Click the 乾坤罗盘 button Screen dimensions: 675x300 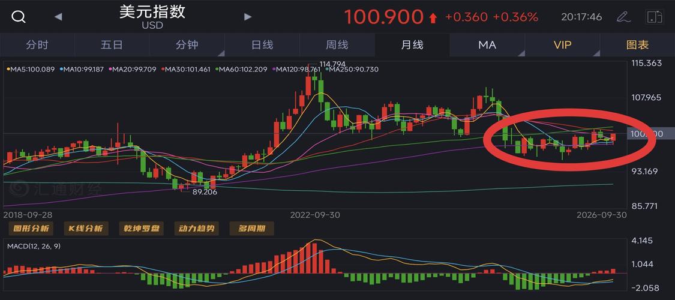pos(141,228)
